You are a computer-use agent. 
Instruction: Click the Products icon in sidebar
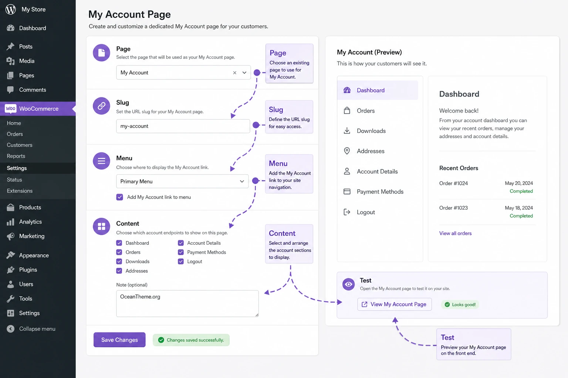tap(11, 207)
